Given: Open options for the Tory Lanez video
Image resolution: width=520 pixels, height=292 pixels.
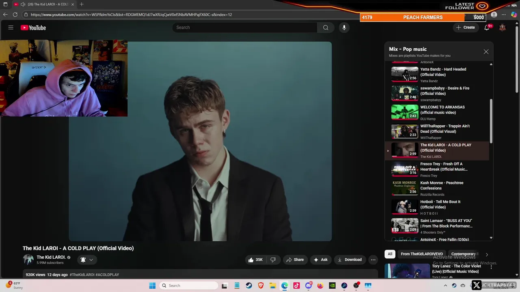Looking at the screenshot, I should point(491,267).
